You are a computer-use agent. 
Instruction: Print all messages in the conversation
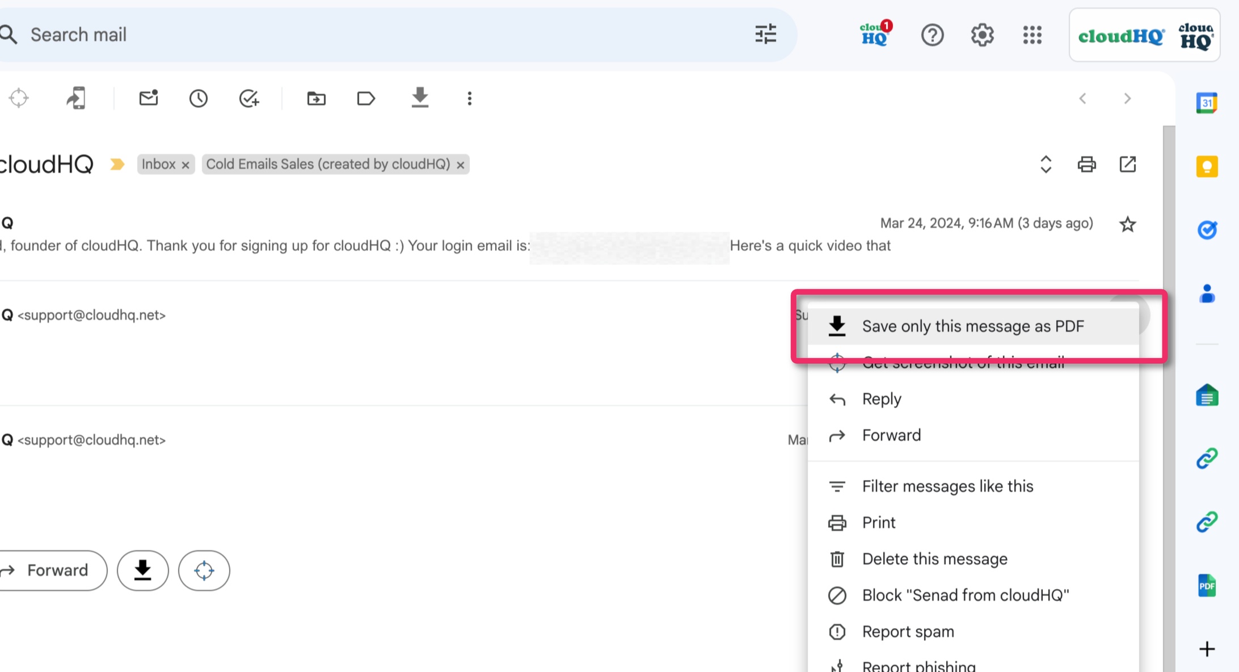(1086, 165)
